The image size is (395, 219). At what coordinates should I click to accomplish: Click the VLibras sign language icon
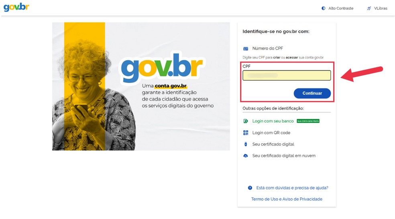[x=369, y=8]
